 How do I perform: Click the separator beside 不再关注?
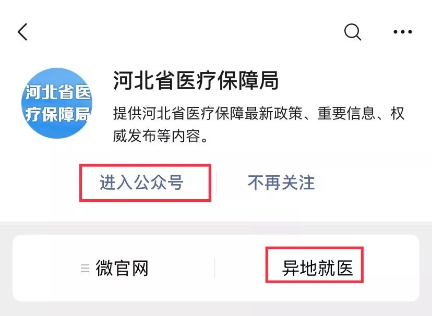217,183
